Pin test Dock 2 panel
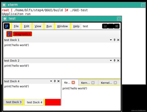 pos(114,61)
